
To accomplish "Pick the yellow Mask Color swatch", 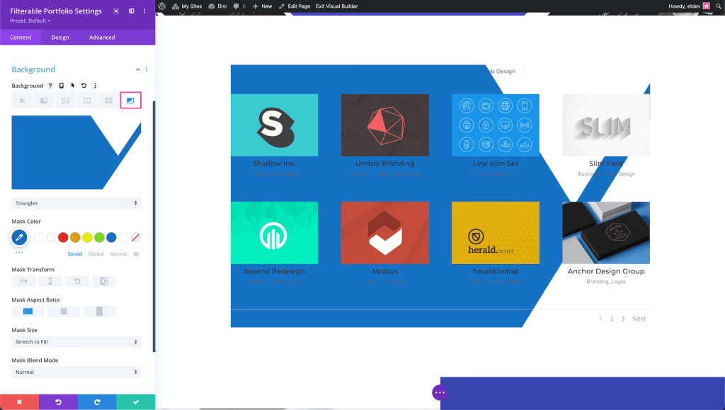I will point(87,237).
